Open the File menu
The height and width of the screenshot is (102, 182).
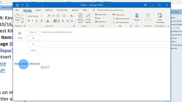(x=17, y=10)
